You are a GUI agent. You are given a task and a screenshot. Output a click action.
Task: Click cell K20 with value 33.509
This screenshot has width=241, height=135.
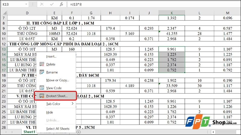point(172,86)
